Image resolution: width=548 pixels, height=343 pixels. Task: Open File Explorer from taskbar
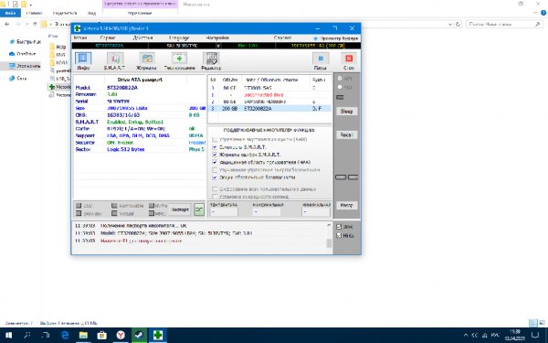pyautogui.click(x=83, y=336)
